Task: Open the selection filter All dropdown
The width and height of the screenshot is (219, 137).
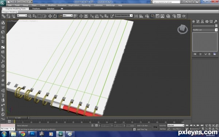Action: coord(22,15)
